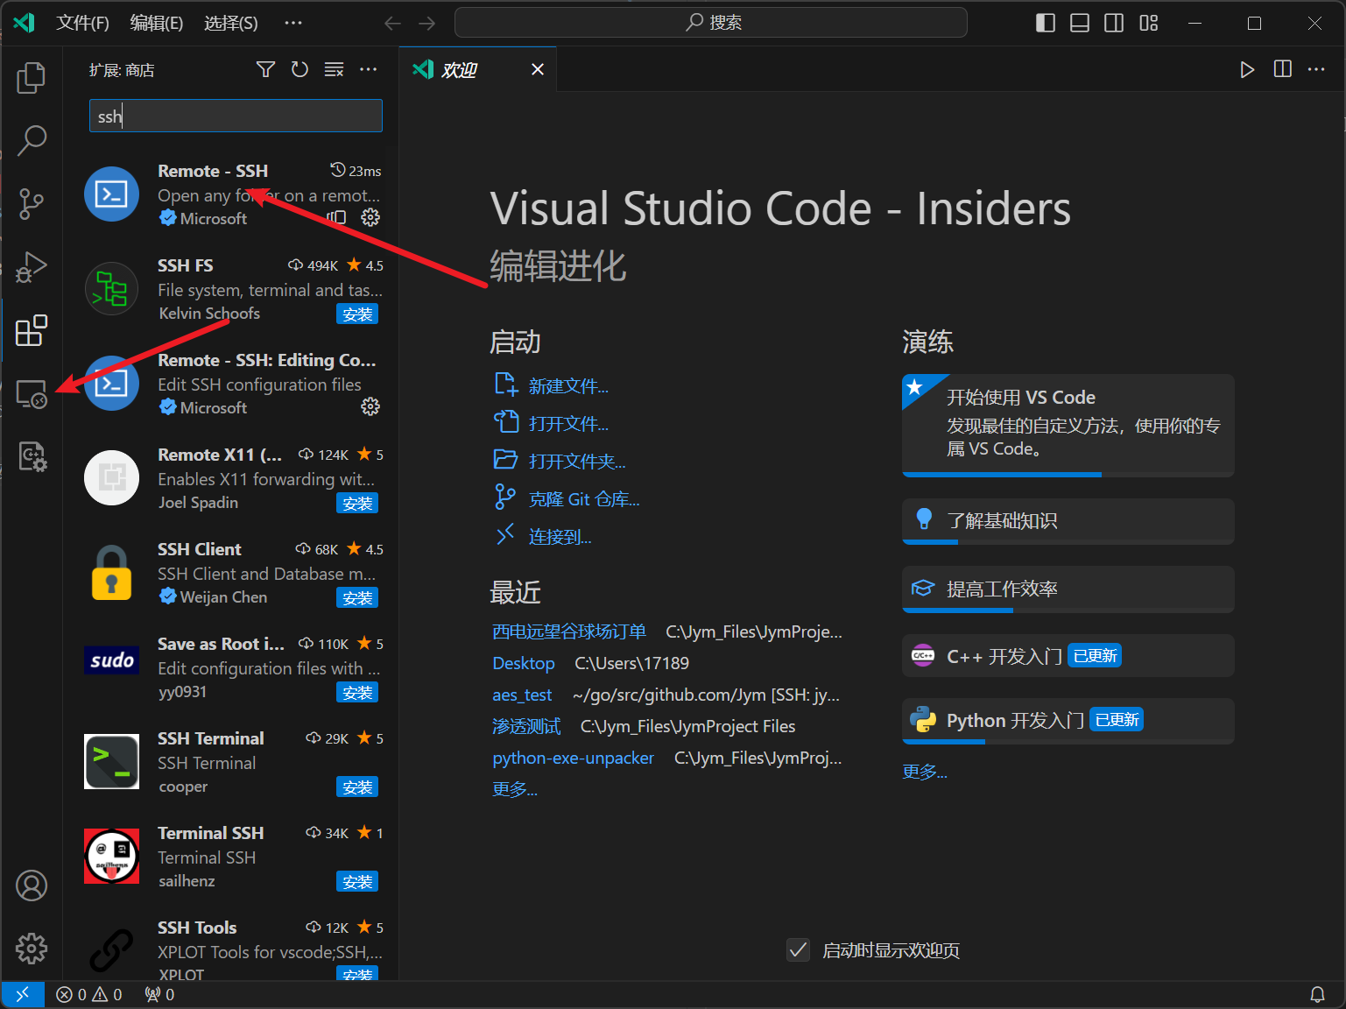Click the run play icon in editor toolbar
This screenshot has width=1346, height=1009.
1247,69
